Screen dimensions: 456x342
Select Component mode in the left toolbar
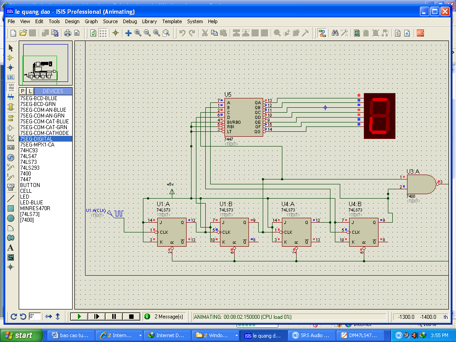[11, 58]
